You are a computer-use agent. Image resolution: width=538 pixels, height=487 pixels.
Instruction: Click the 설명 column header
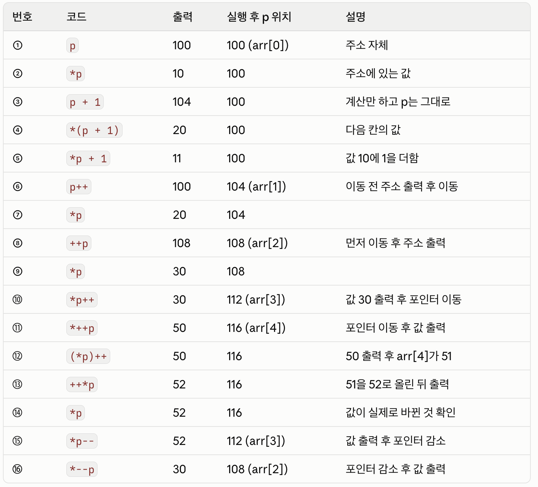tap(356, 17)
